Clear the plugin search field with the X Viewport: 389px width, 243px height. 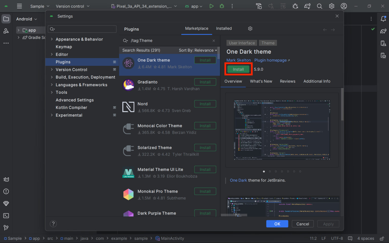click(214, 40)
